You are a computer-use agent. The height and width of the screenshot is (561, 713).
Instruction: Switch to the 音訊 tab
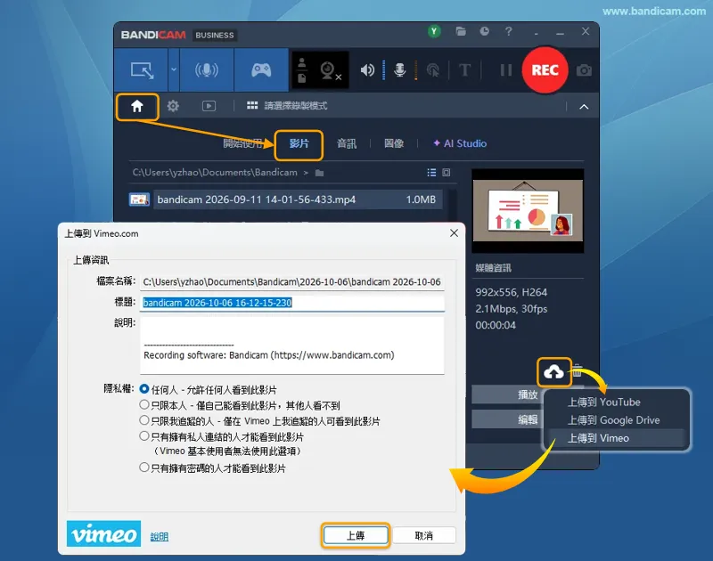(x=347, y=144)
